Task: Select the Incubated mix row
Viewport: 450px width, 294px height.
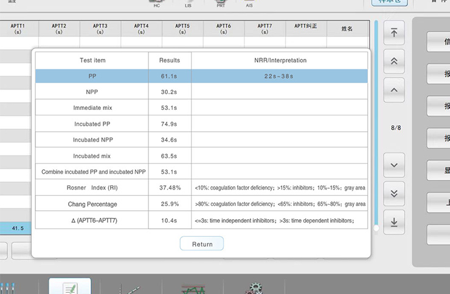Action: (x=201, y=156)
